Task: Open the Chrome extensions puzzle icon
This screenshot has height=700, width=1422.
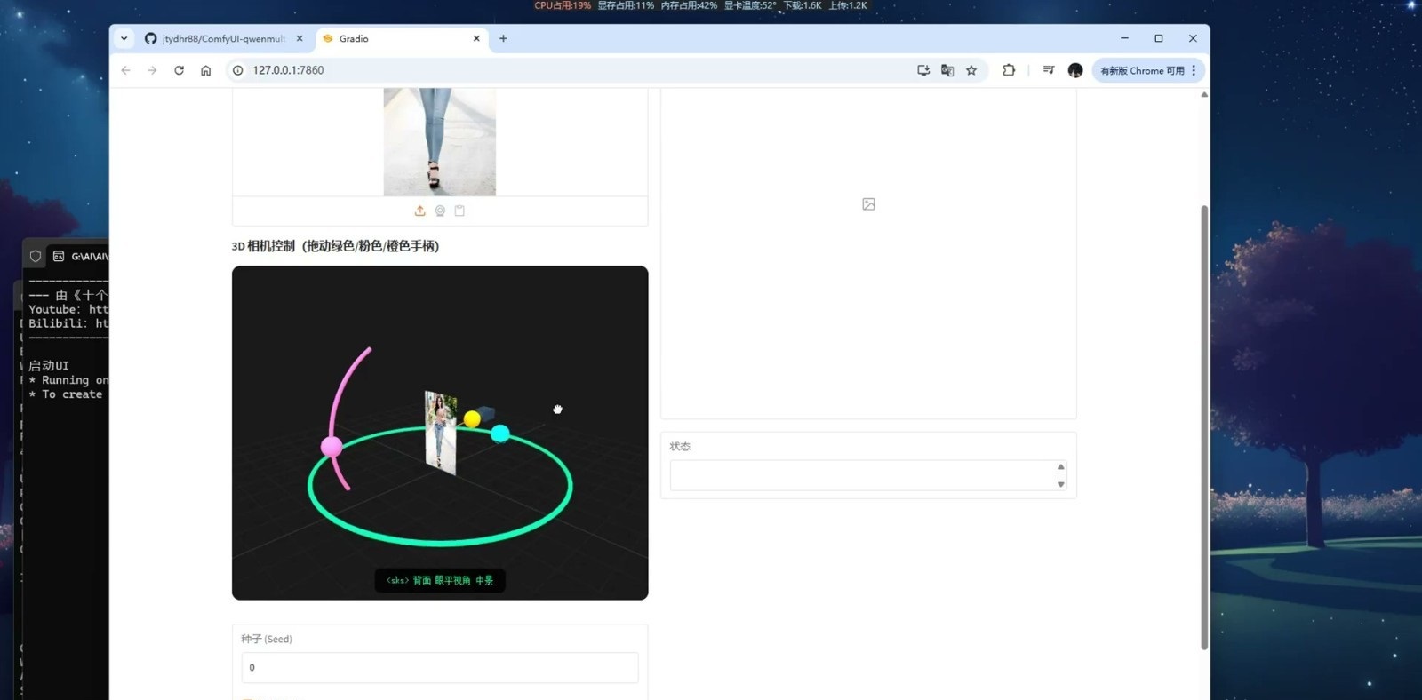Action: (x=1009, y=70)
